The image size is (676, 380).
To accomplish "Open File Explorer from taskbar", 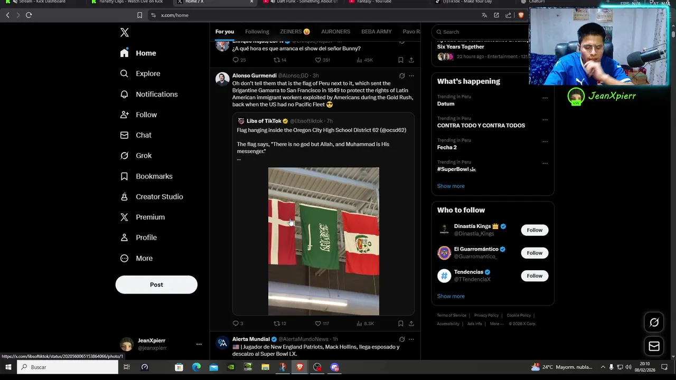I will (265, 367).
